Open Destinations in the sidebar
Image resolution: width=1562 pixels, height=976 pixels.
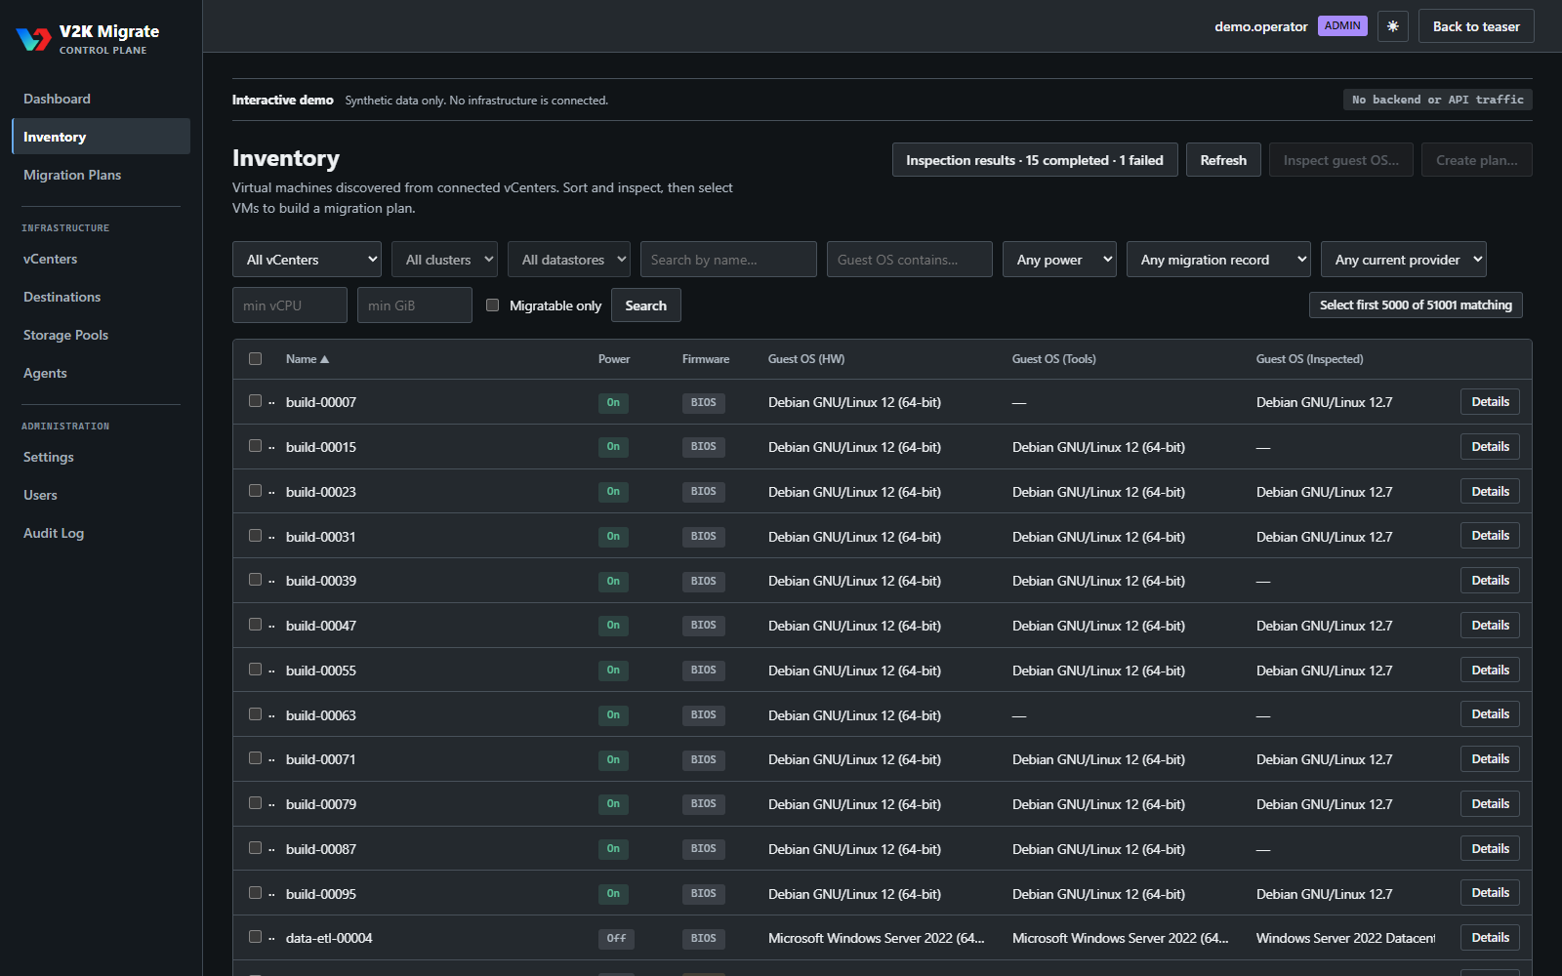pyautogui.click(x=101, y=297)
